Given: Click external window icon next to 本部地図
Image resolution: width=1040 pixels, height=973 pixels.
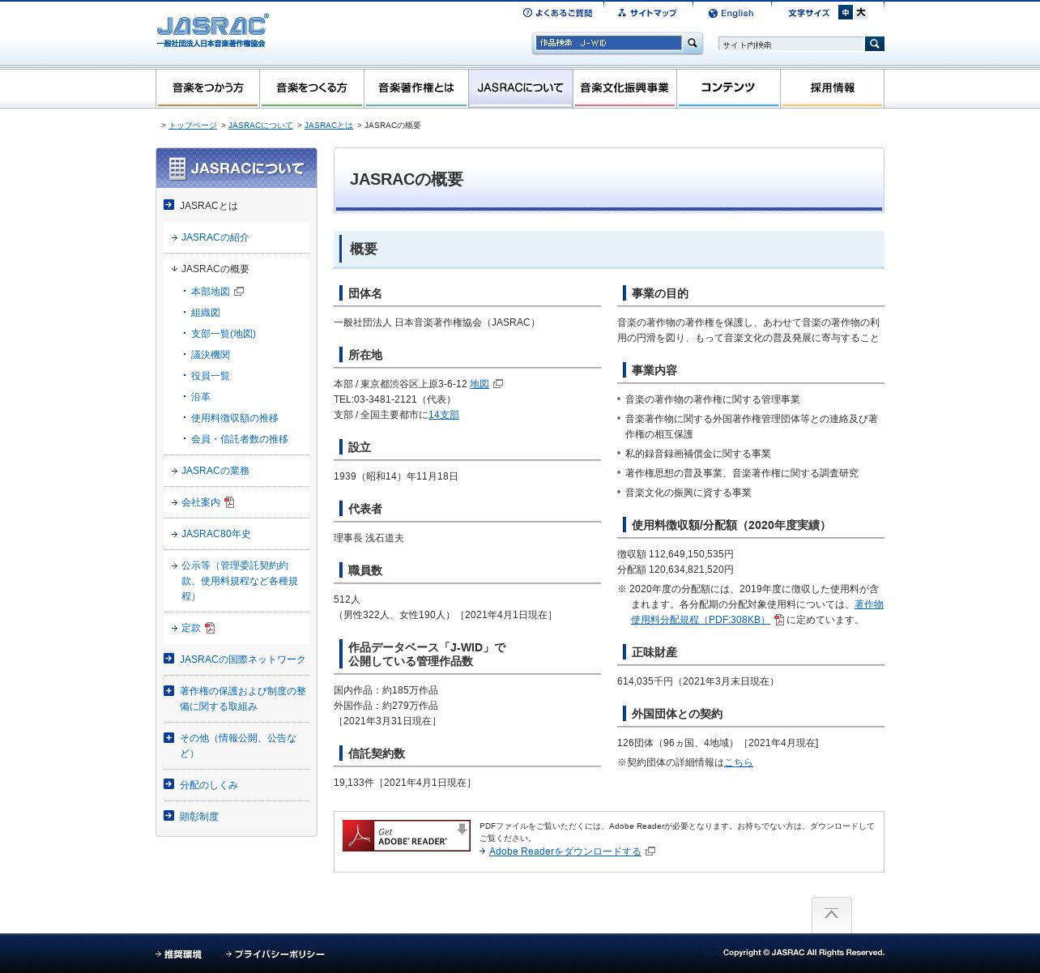Looking at the screenshot, I should [x=239, y=292].
